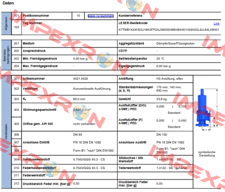Select the Anschluss Eintritt DN 65 value

point(78,135)
